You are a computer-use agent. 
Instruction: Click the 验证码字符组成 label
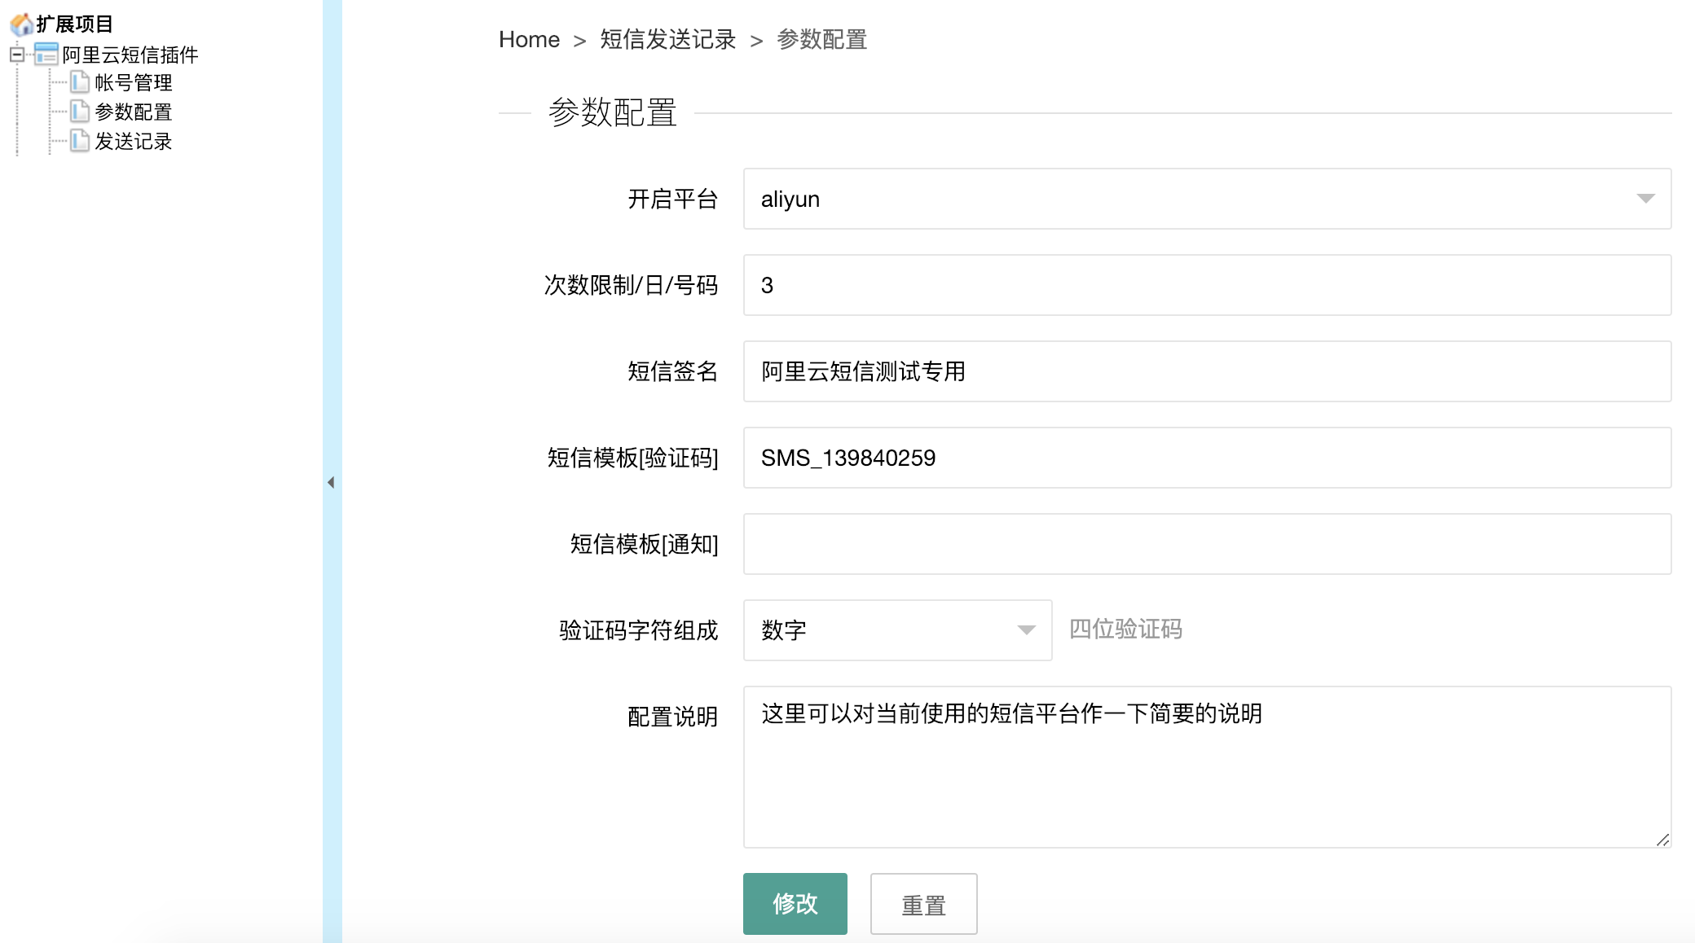point(638,630)
